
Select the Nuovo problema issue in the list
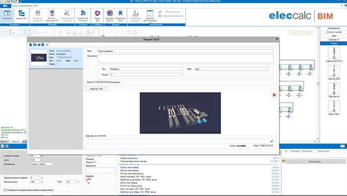[x=56, y=58]
